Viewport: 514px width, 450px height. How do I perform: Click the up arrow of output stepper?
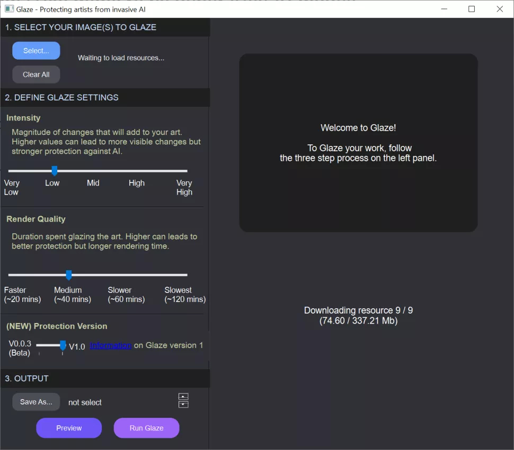point(183,397)
